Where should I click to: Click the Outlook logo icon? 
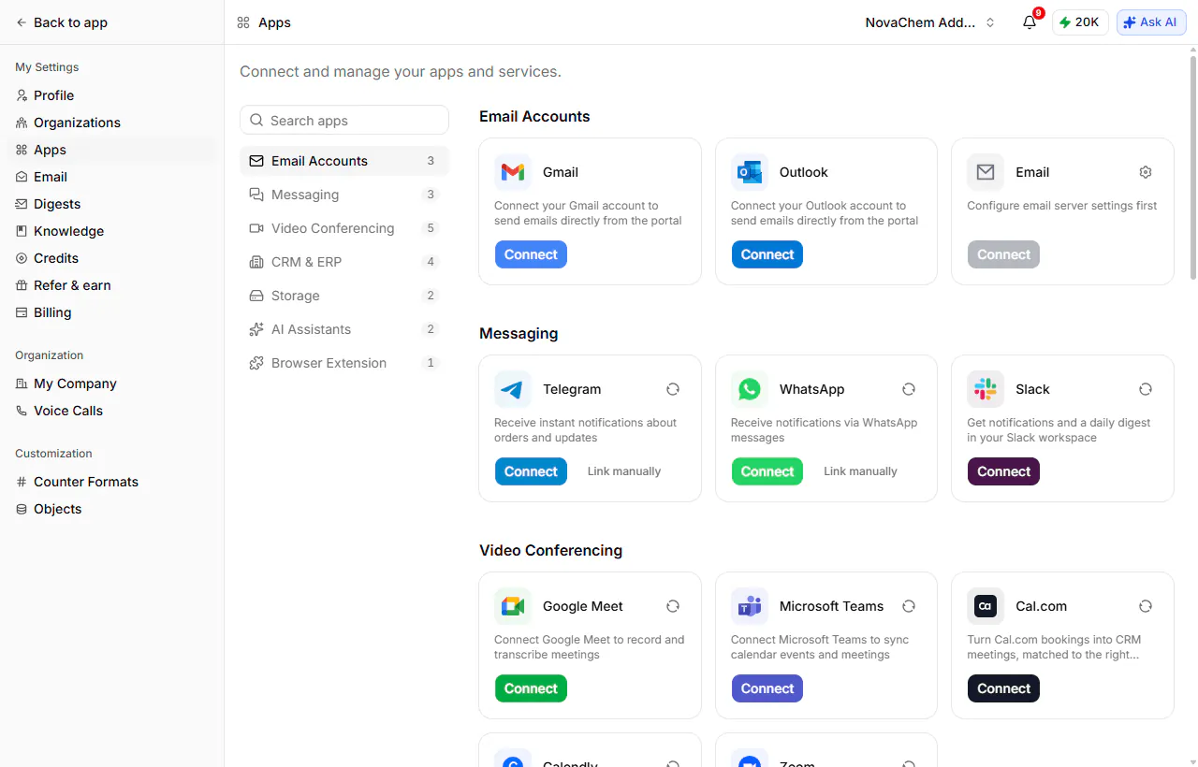[x=749, y=172]
